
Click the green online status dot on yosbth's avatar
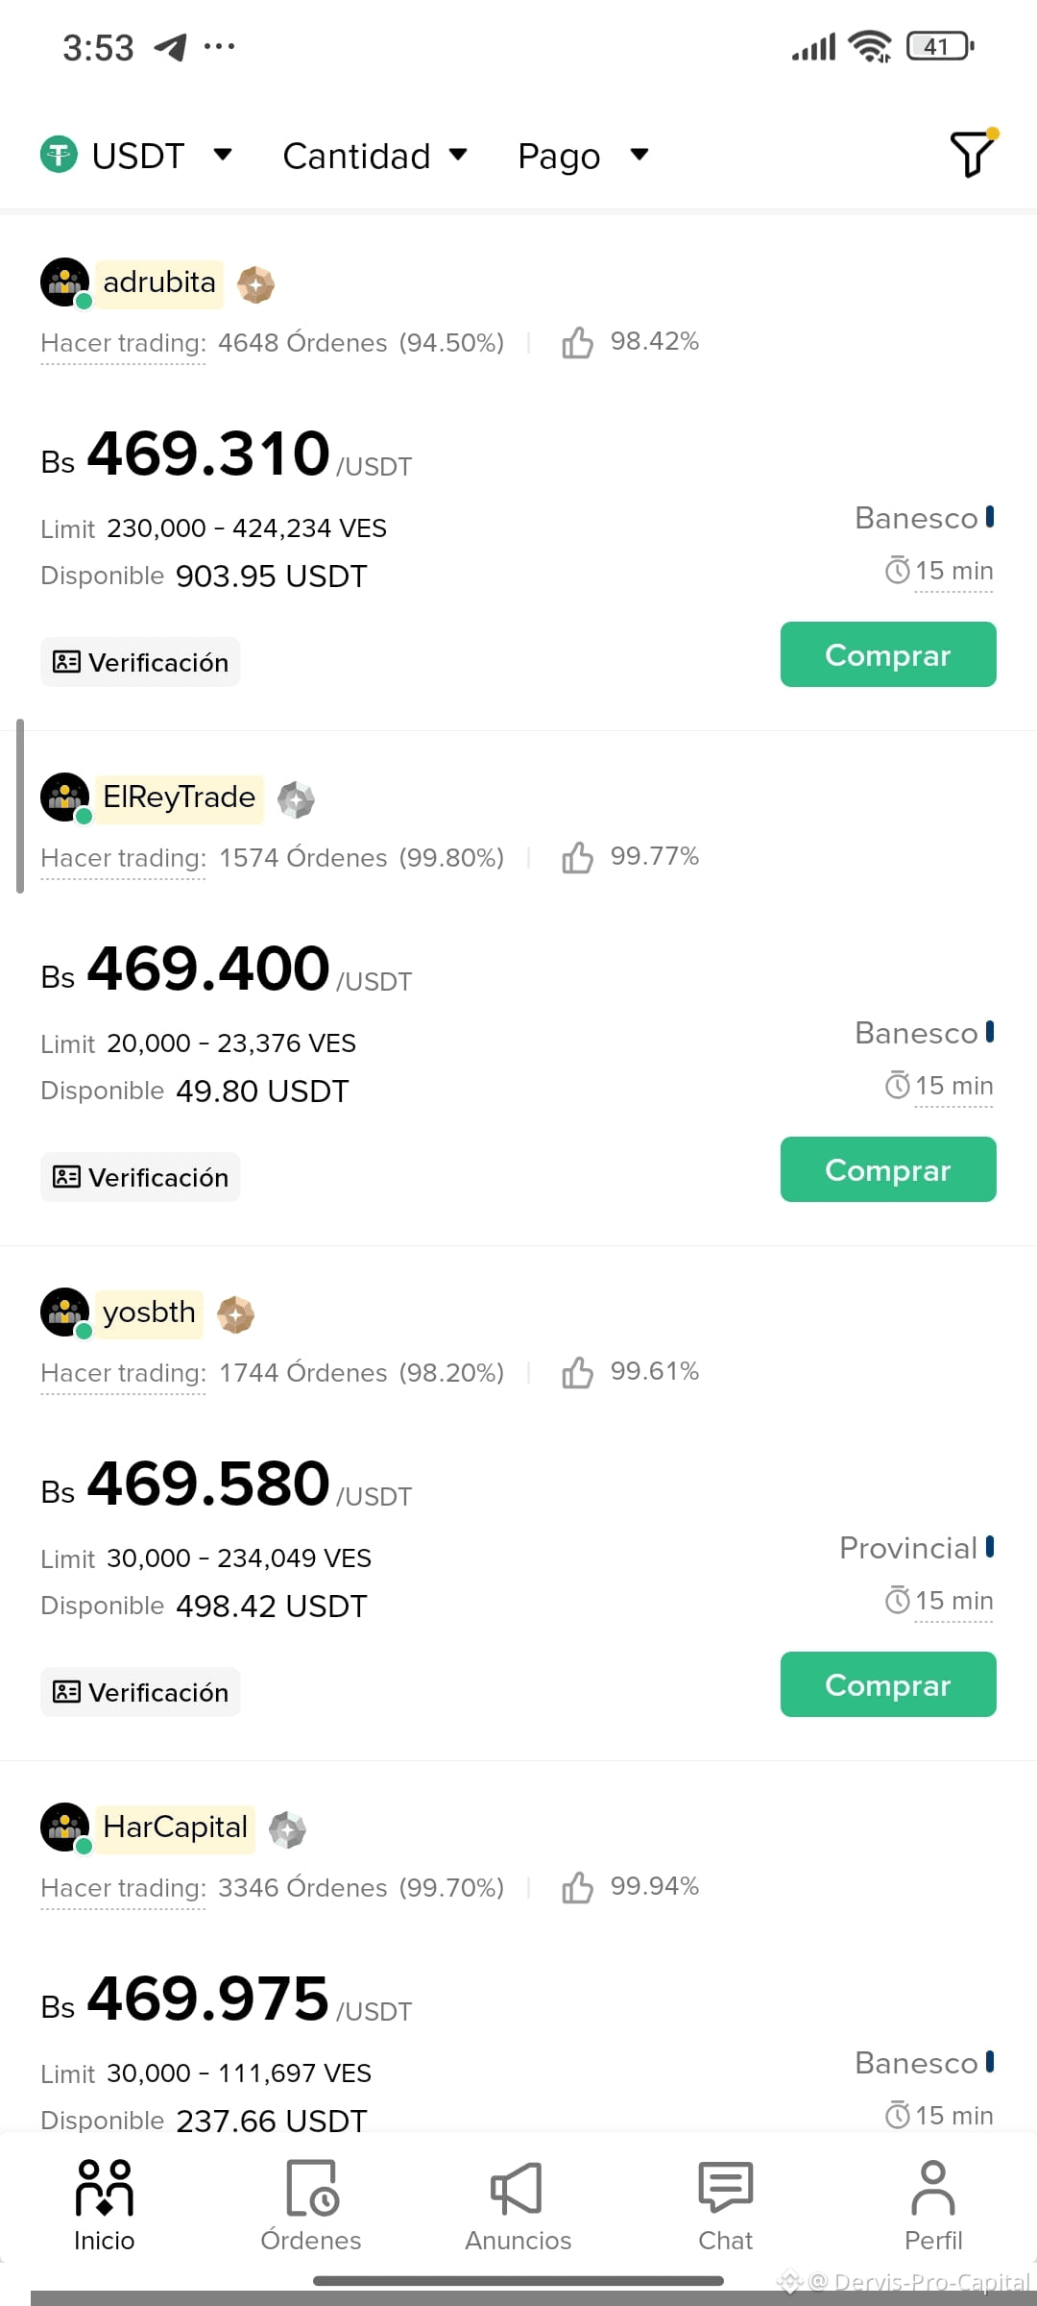pyautogui.click(x=84, y=1334)
